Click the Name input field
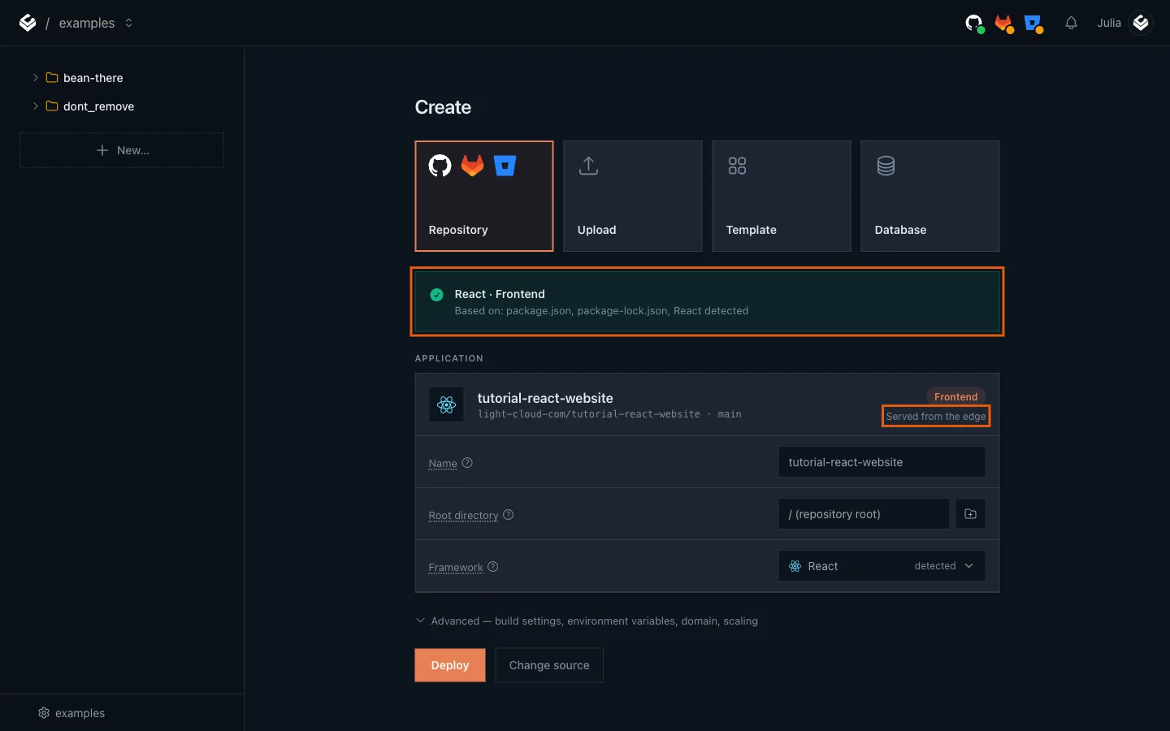This screenshot has width=1170, height=731. tap(882, 462)
